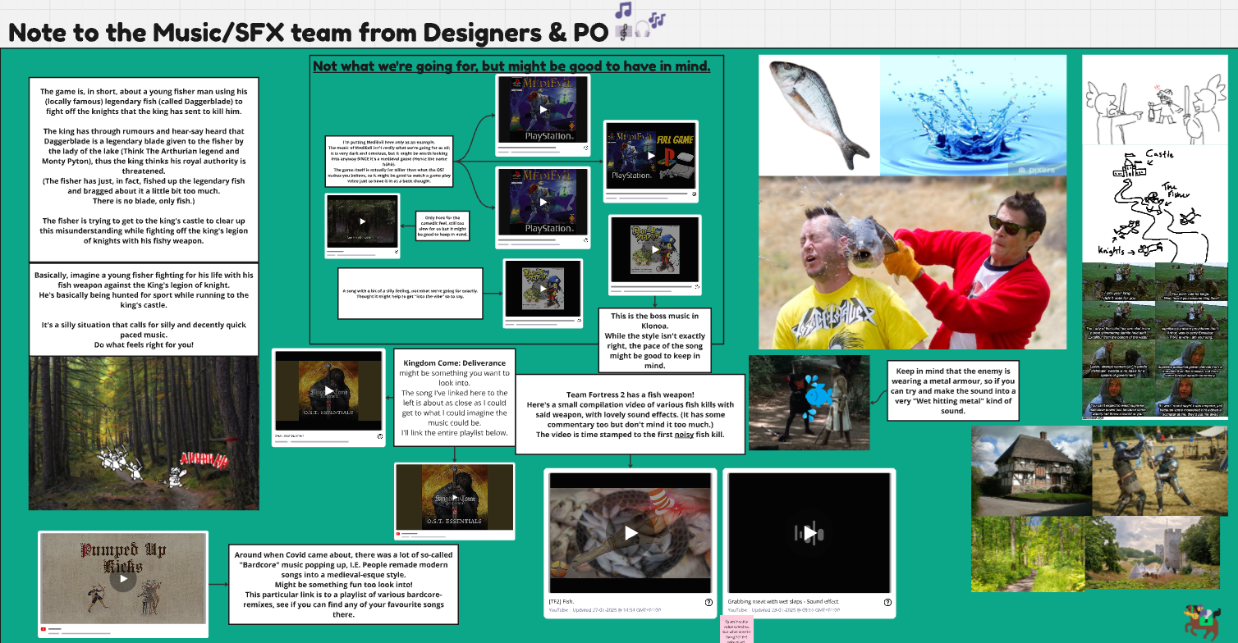
Task: Play Klonoa video beside the silly-feeling song note
Action: coord(543,294)
